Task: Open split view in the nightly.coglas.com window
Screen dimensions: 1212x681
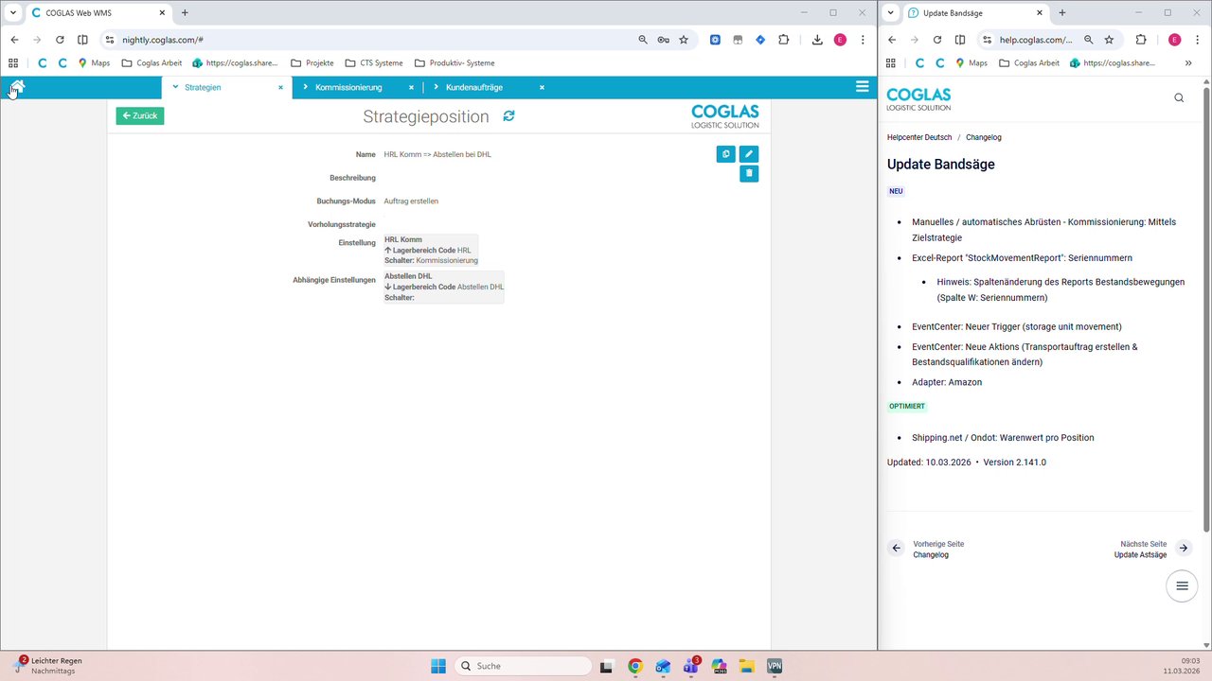Action: (82, 40)
